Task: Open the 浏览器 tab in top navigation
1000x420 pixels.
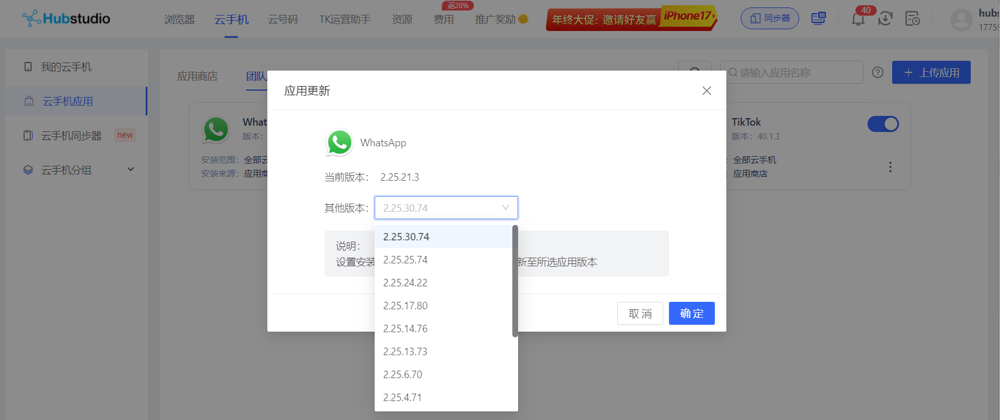Action: (x=180, y=20)
